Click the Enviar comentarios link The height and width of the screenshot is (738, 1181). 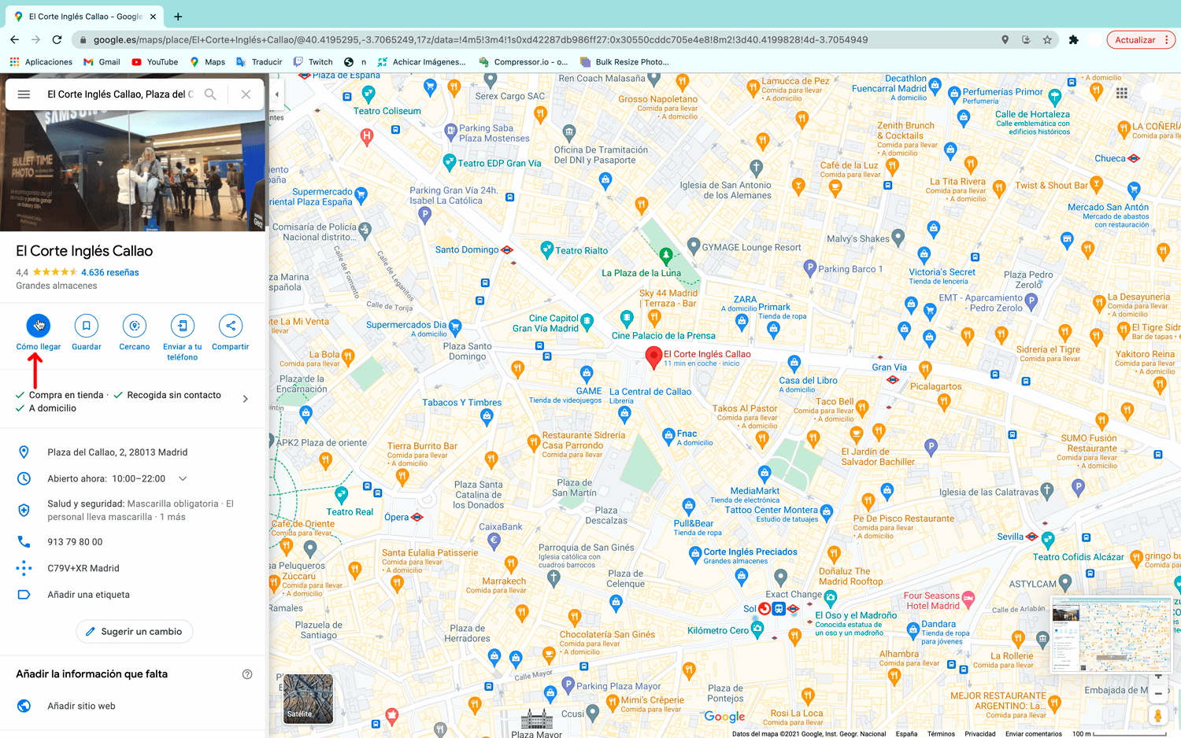1034,733
